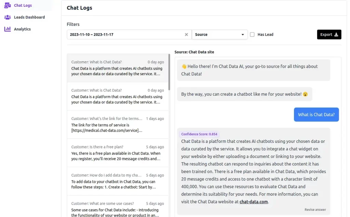Expand the Source dropdown chevron arrow

[243, 35]
